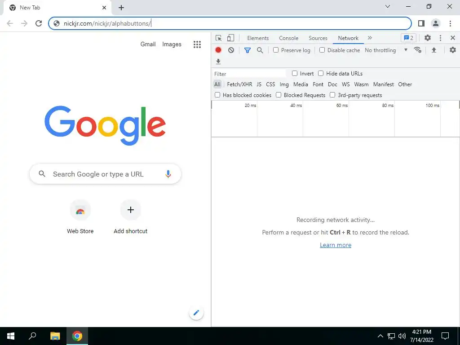Filter requests by Doc type
Screen dimensions: 460x345
332,84
